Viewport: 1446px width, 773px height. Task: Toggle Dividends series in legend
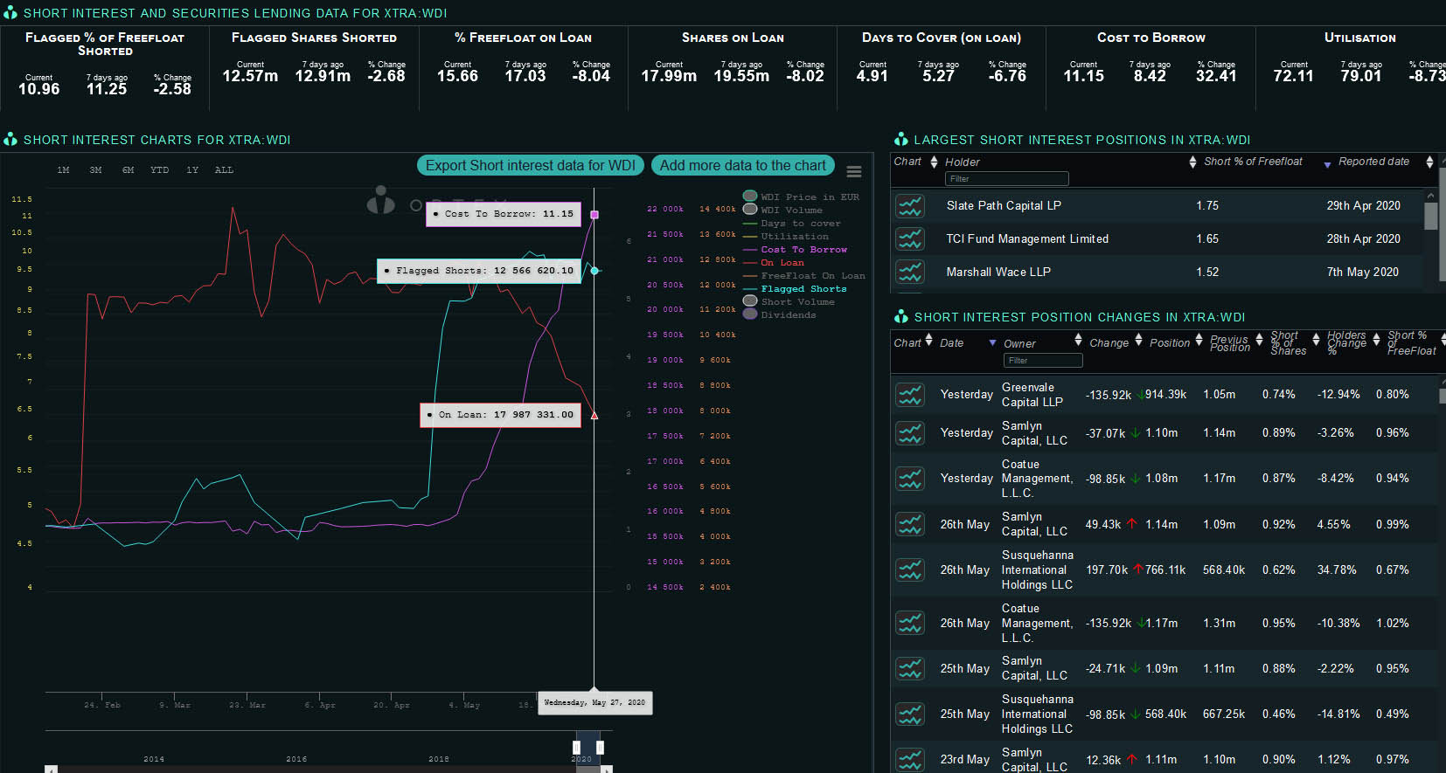780,314
